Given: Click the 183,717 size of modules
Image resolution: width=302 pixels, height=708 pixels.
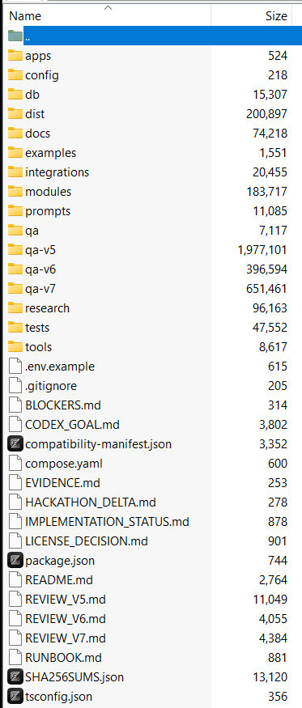Looking at the screenshot, I should pyautogui.click(x=266, y=192).
